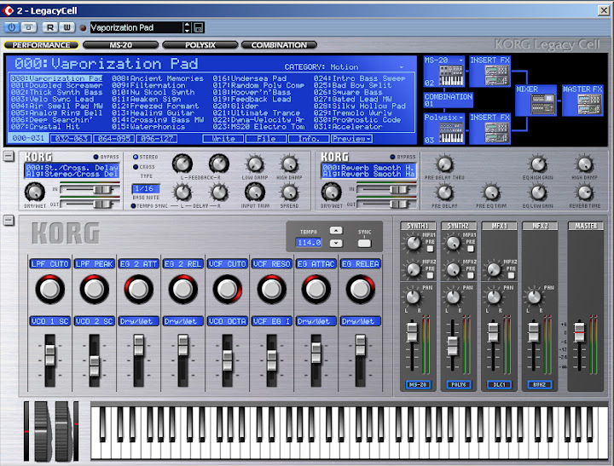Viewport: 614px width, 466px height.
Task: Click the Info. button
Action: coord(309,139)
